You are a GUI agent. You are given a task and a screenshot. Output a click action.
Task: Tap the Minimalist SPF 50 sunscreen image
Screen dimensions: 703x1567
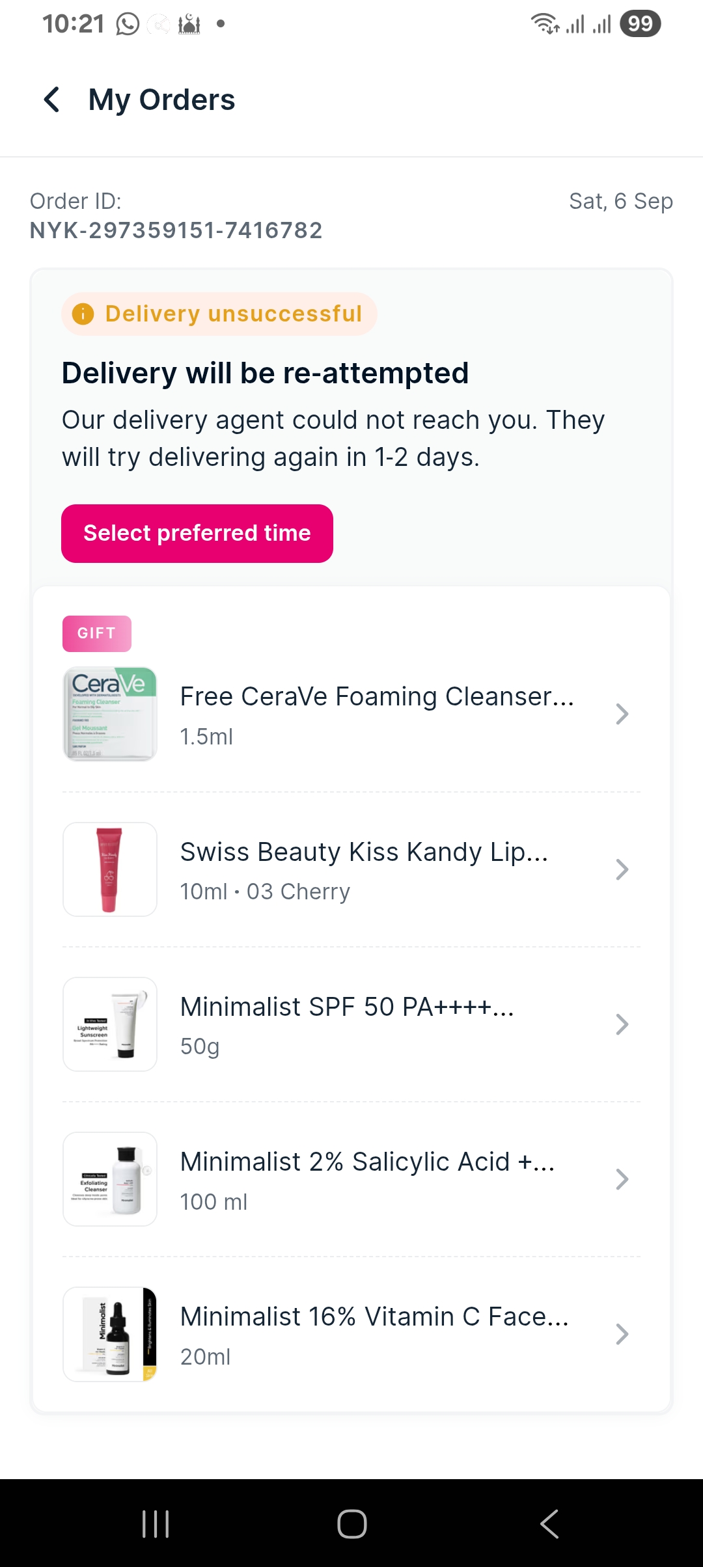tap(110, 1024)
